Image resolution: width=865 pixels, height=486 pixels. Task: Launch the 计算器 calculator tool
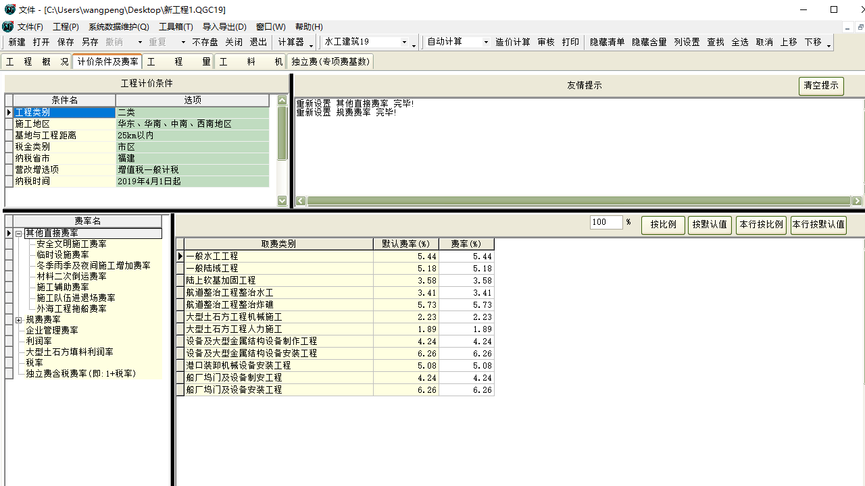291,42
